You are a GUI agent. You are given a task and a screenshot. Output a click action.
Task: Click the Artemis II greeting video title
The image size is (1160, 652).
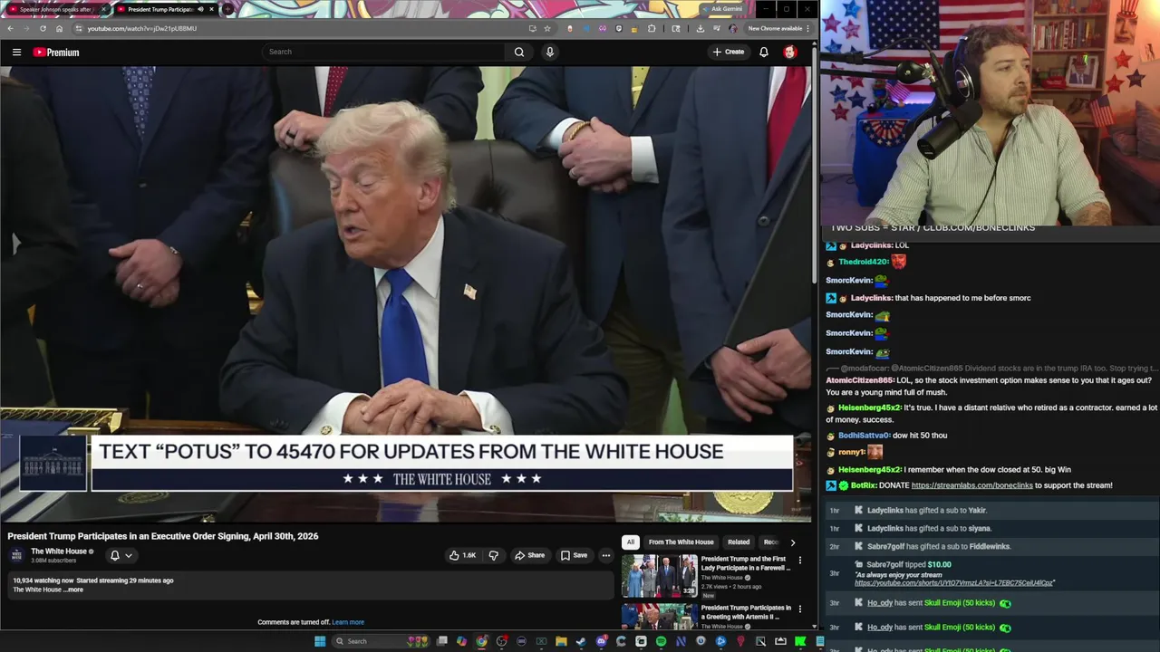746,612
